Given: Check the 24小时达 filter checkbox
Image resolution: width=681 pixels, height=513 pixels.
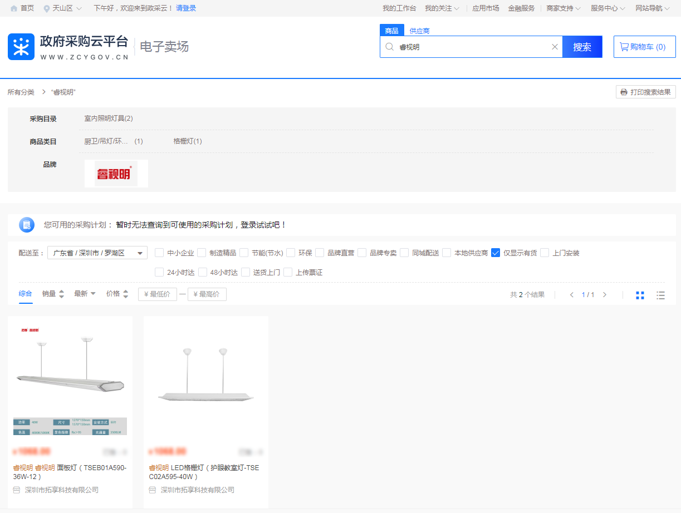Looking at the screenshot, I should (159, 272).
